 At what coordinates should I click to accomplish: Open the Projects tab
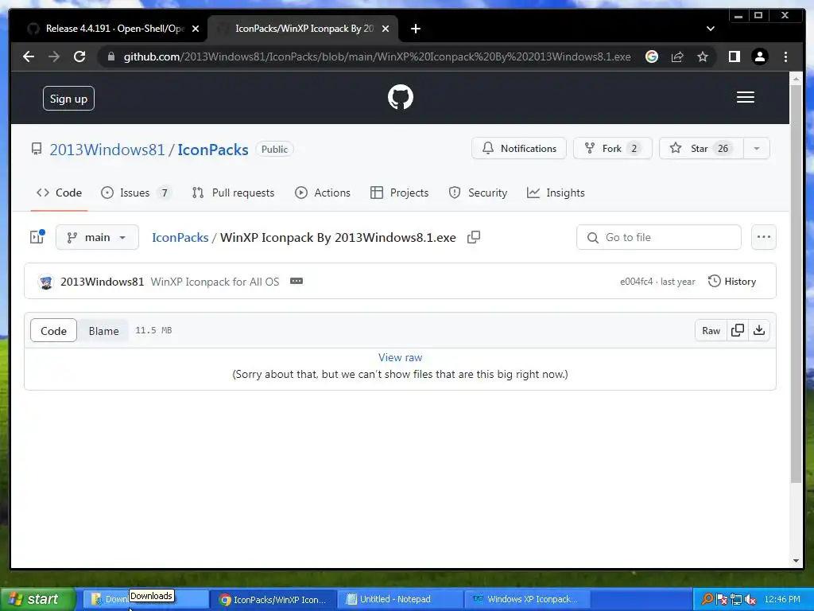click(x=399, y=193)
